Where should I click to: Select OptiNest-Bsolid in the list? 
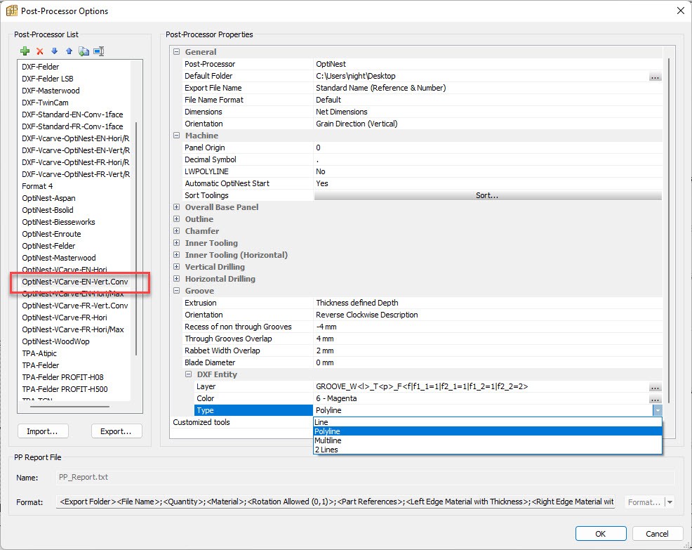click(x=48, y=210)
